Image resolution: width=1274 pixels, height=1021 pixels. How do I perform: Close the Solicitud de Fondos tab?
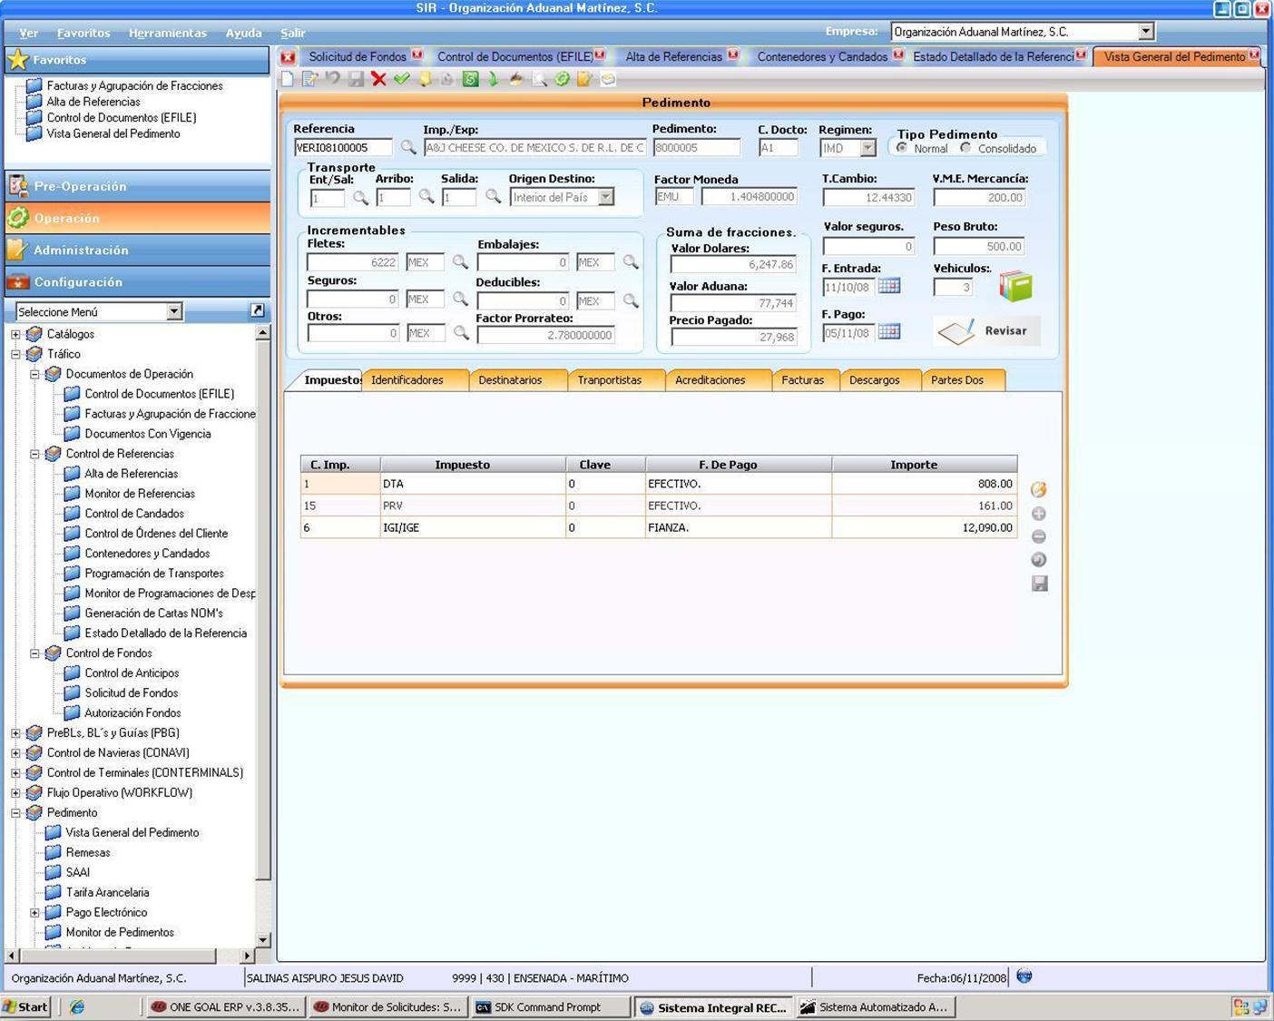[416, 55]
